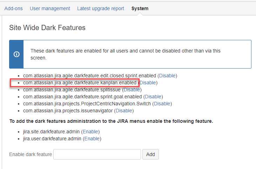Image resolution: width=256 pixels, height=169 pixels.
Task: Open the Add-ons tab
Action: click(x=14, y=8)
